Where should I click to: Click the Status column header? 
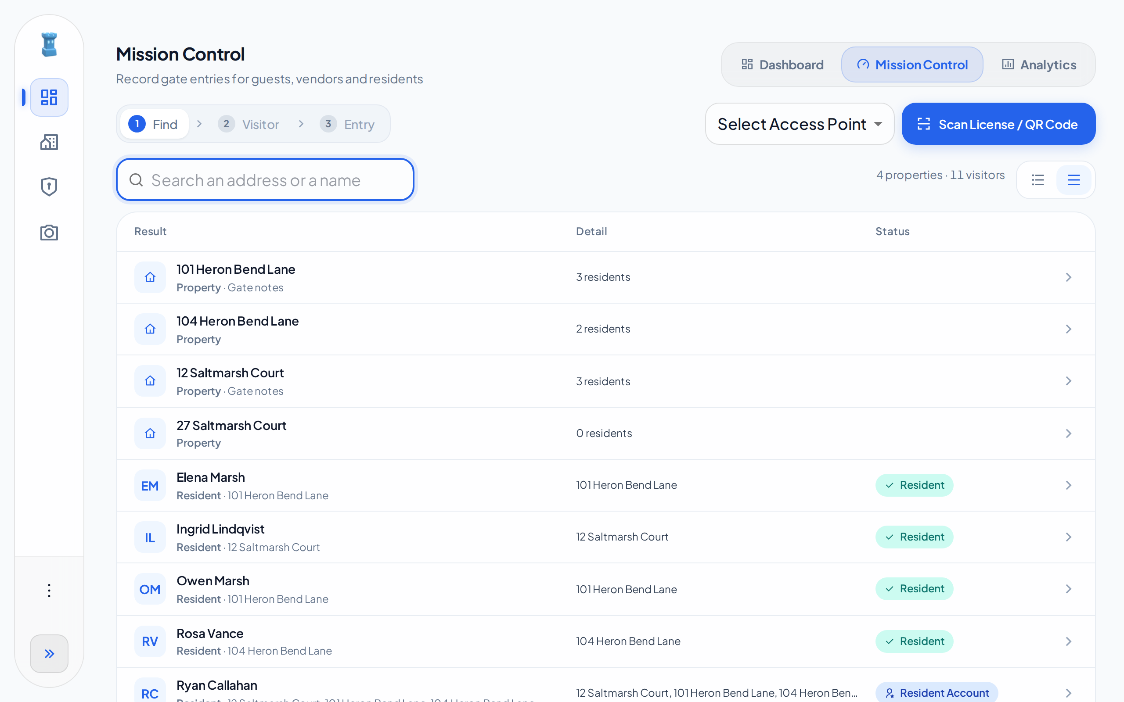pos(892,231)
